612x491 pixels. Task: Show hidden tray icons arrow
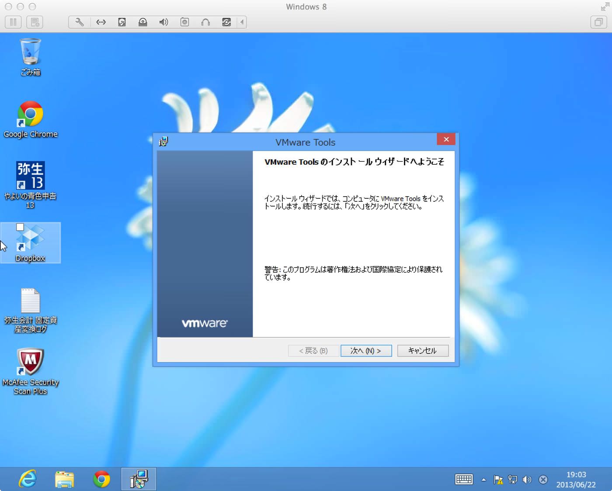[483, 480]
